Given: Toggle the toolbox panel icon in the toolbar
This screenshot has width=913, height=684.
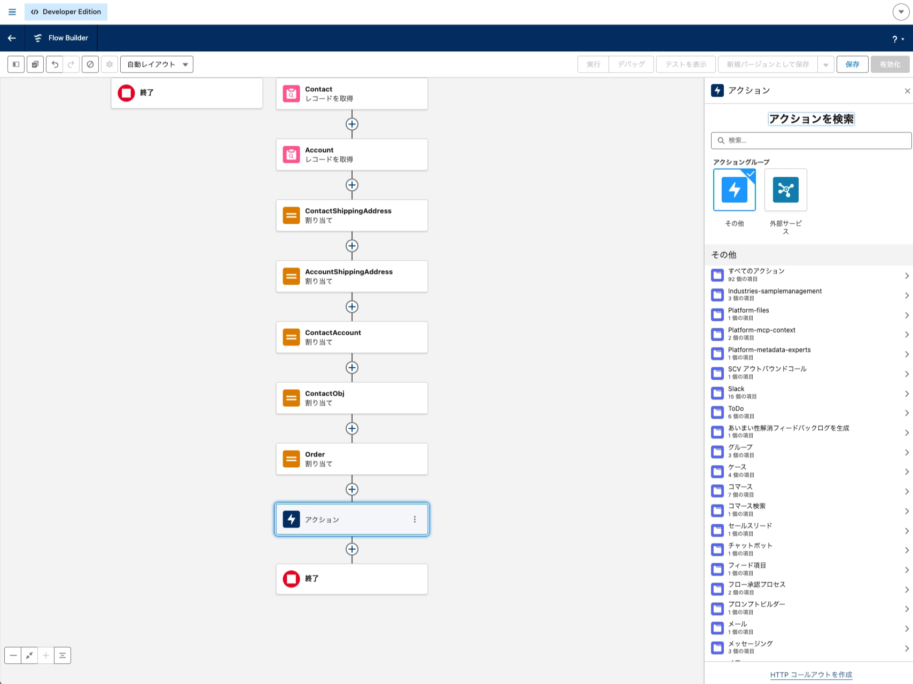Looking at the screenshot, I should coord(16,65).
